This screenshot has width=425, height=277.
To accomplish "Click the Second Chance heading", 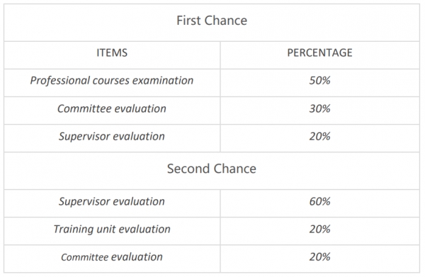I will coord(212,169).
